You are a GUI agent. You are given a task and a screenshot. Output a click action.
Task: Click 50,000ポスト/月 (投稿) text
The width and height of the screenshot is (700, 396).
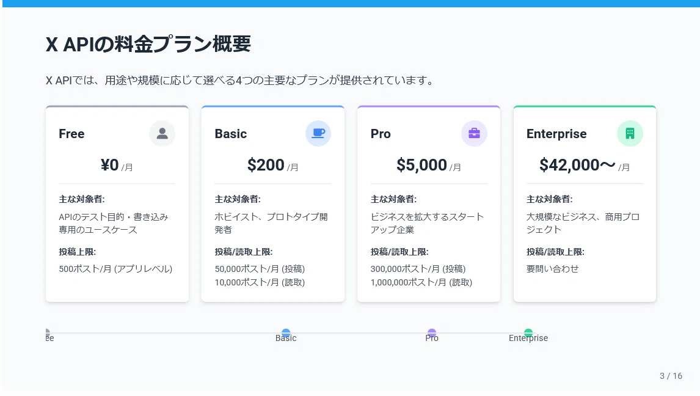[x=260, y=269]
